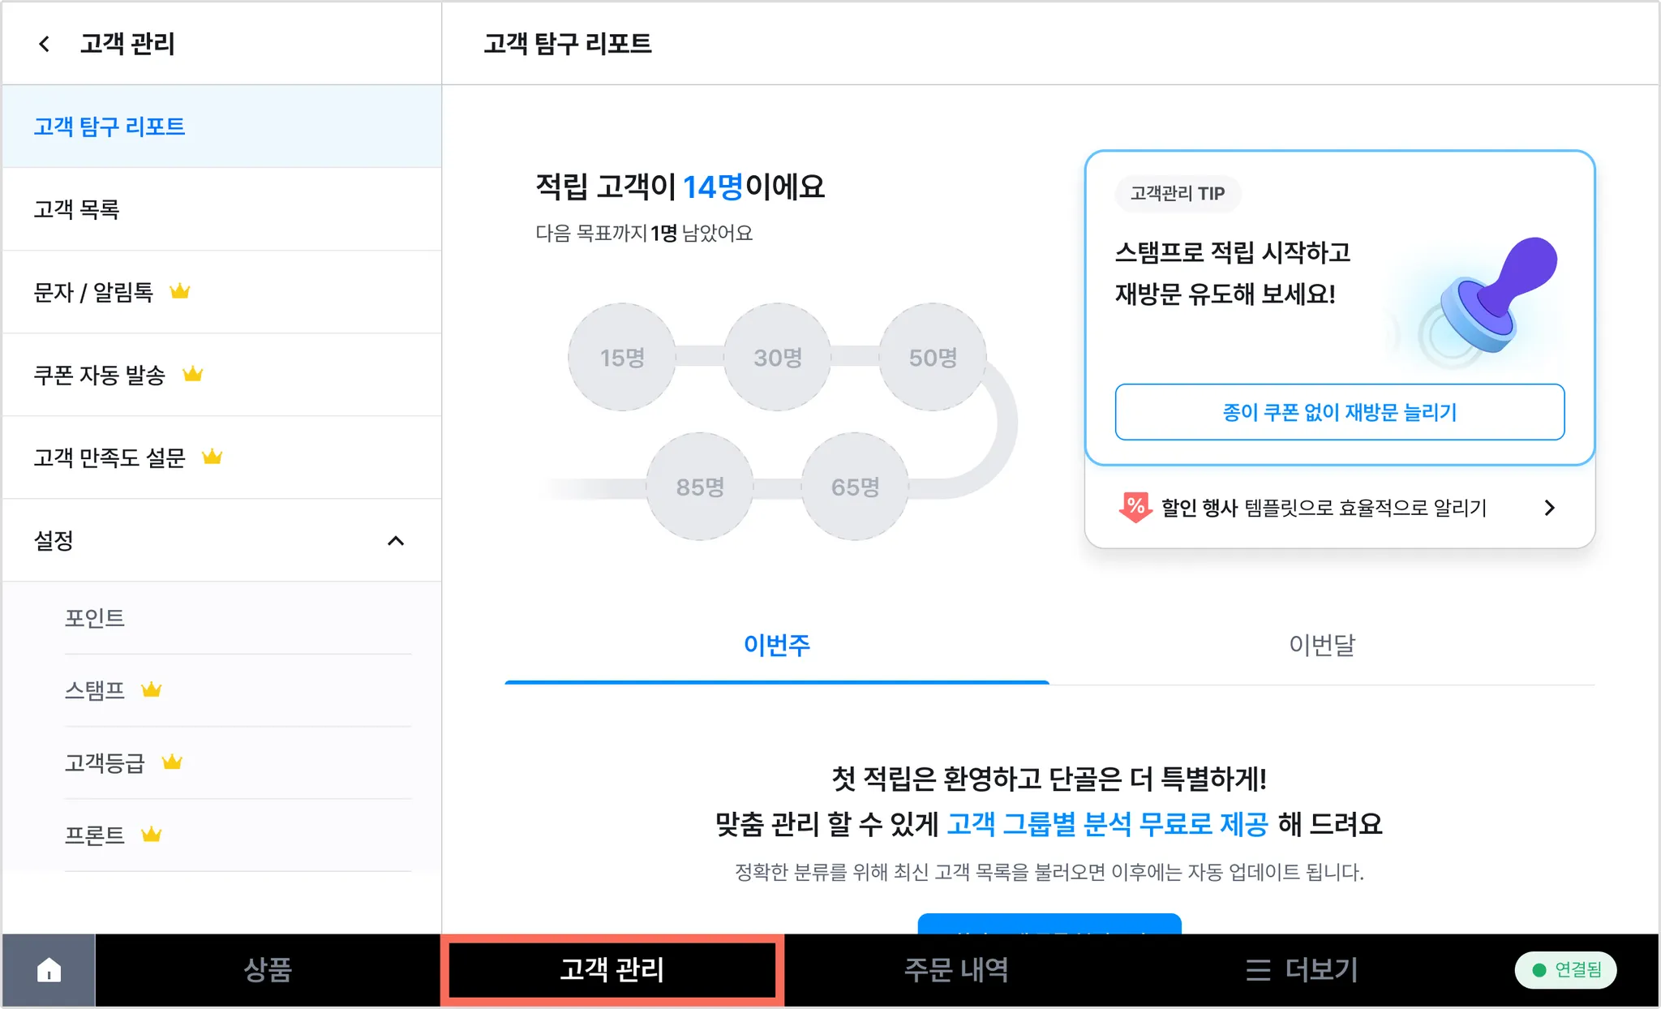Click the crown icon beside 쿠폰 자동 발송
This screenshot has width=1661, height=1009.
click(193, 374)
